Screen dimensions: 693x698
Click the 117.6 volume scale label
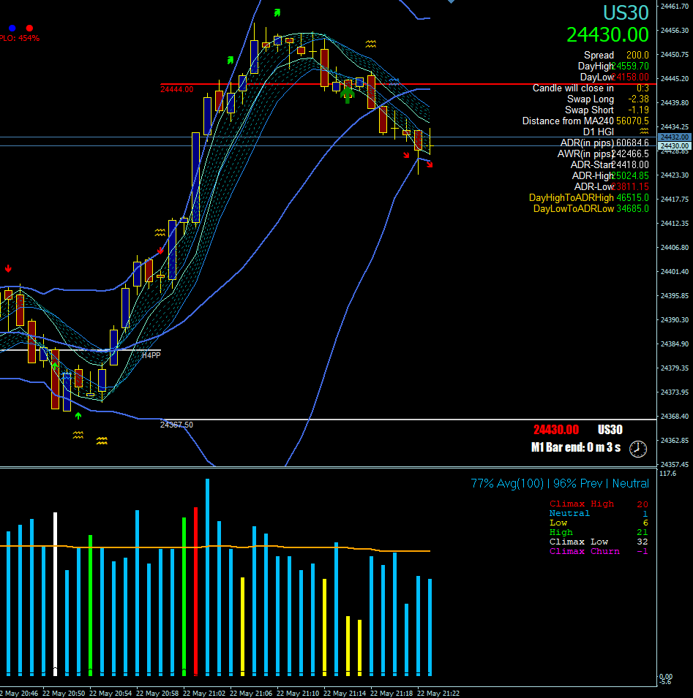[x=667, y=473]
